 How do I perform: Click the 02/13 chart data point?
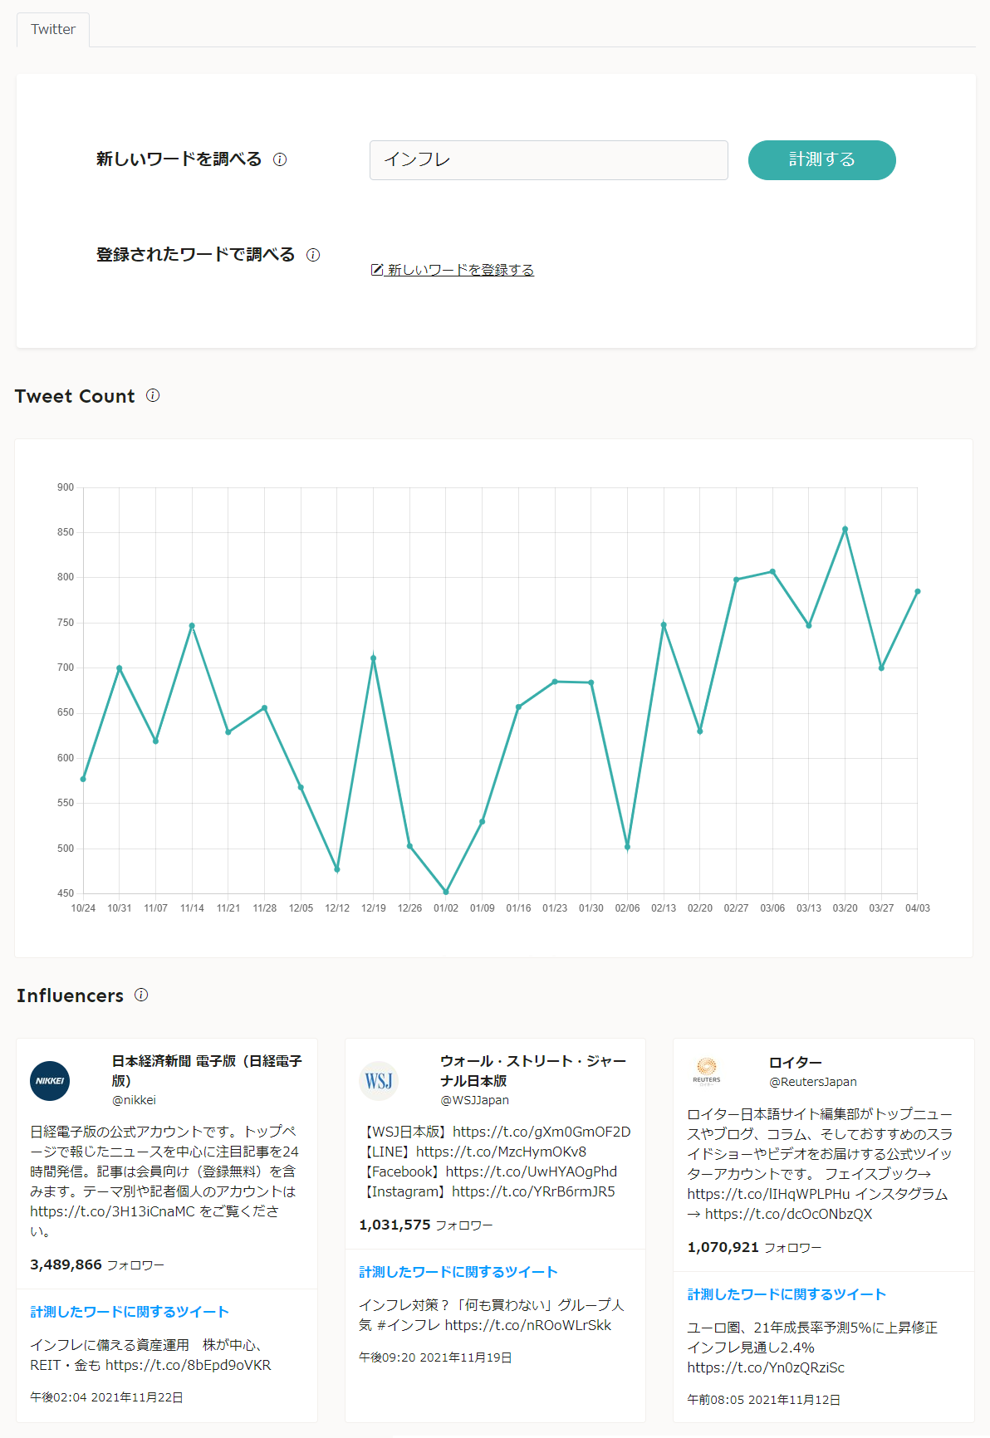pos(664,624)
